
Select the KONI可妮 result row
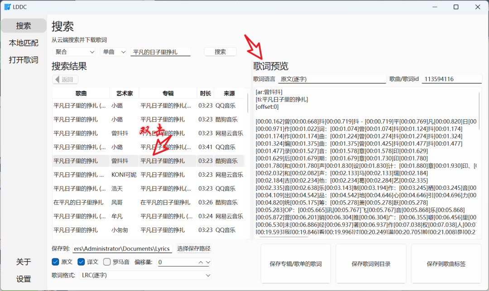[x=149, y=175]
